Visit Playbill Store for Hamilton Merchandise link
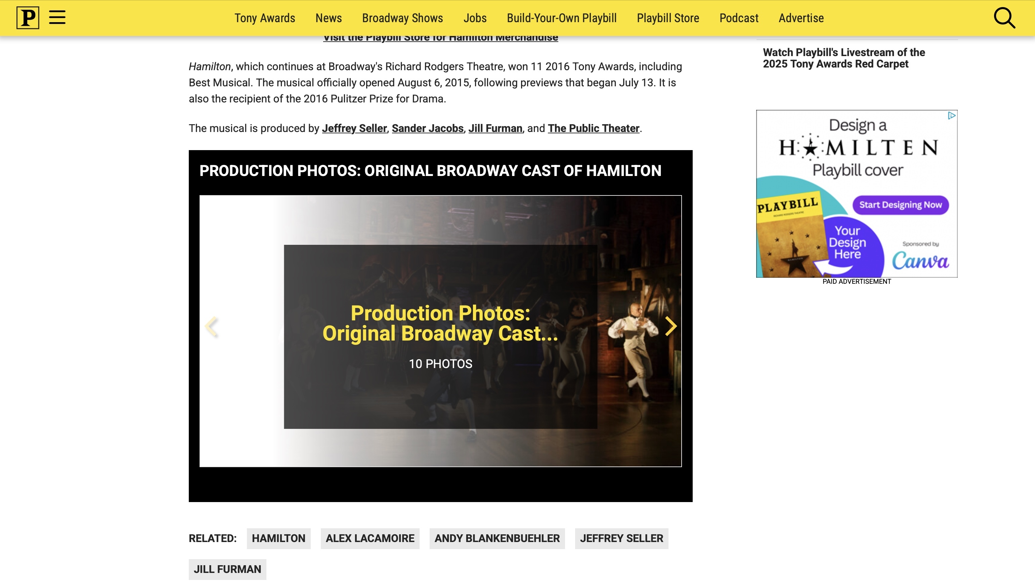This screenshot has width=1035, height=582. tap(440, 38)
